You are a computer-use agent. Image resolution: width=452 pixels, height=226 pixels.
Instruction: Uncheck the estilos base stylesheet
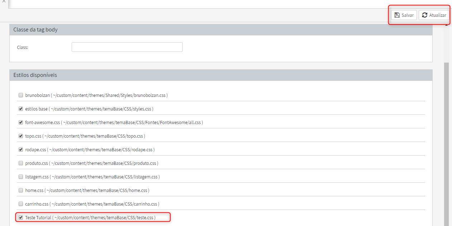21,109
